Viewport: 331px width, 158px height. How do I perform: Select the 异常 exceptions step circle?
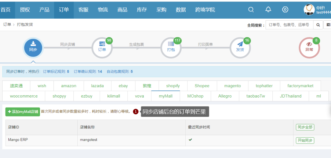(309, 48)
